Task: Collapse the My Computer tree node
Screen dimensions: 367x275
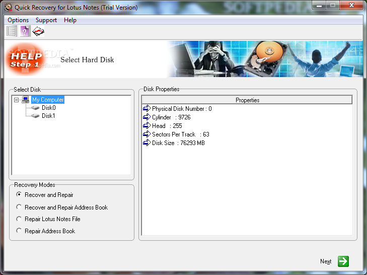Action: 16,100
